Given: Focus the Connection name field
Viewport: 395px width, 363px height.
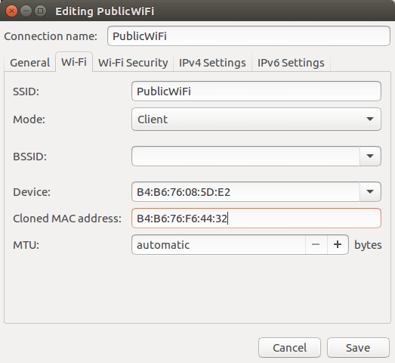Looking at the screenshot, I should (x=248, y=36).
